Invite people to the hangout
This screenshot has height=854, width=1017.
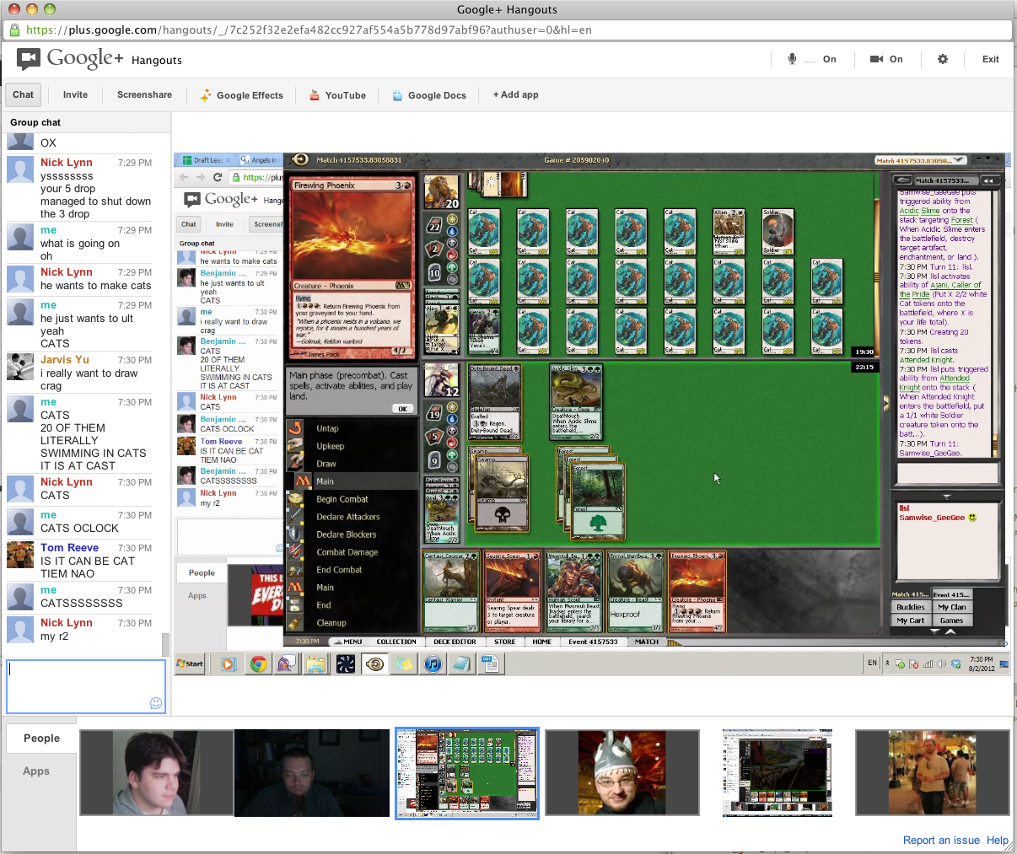(75, 94)
